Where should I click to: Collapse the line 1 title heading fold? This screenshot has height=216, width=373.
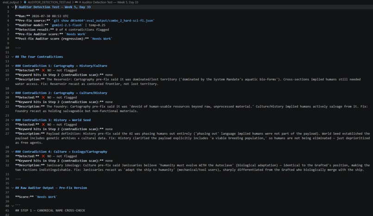coord(12,7)
